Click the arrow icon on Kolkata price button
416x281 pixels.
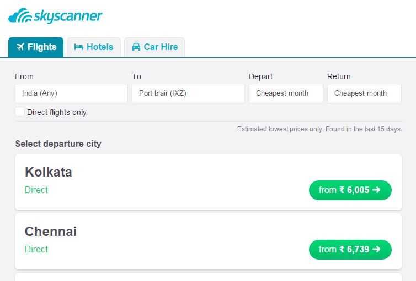click(376, 190)
